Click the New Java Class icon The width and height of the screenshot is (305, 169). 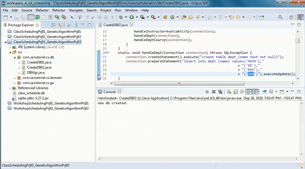pyautogui.click(x=172, y=17)
